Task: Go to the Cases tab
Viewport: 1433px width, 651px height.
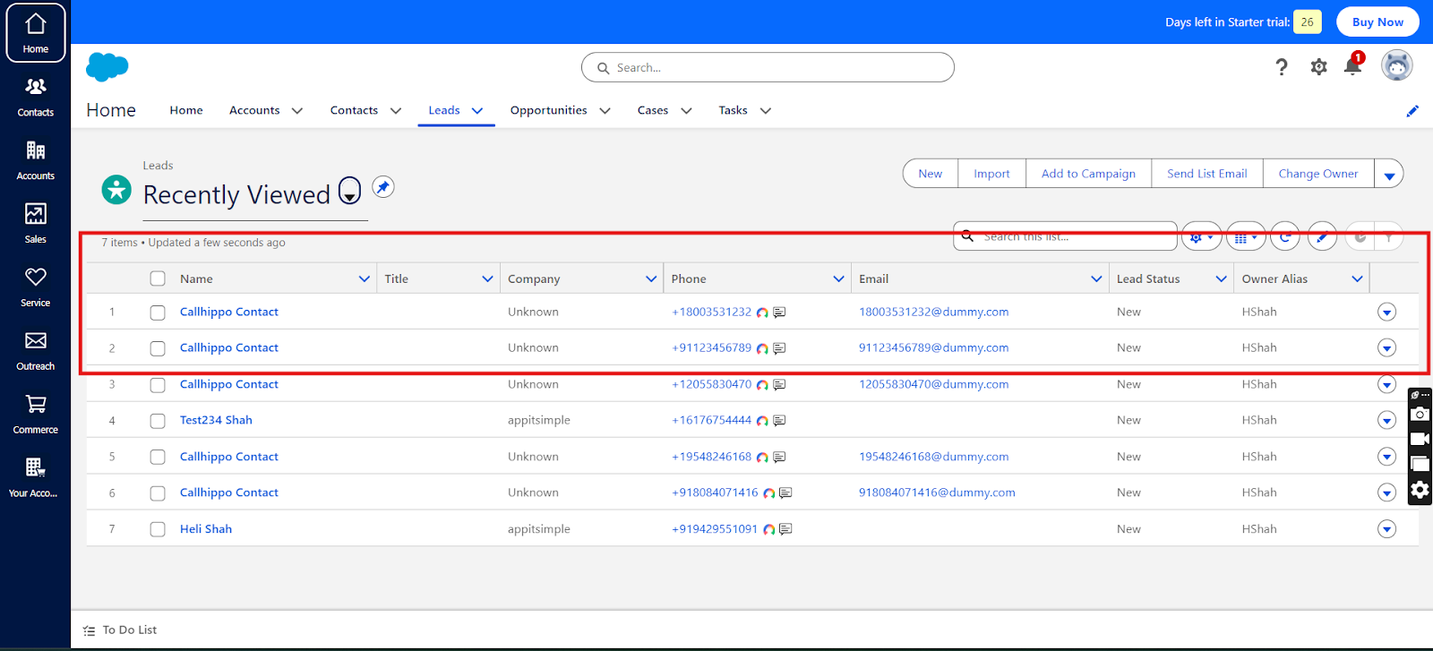Action: (653, 110)
